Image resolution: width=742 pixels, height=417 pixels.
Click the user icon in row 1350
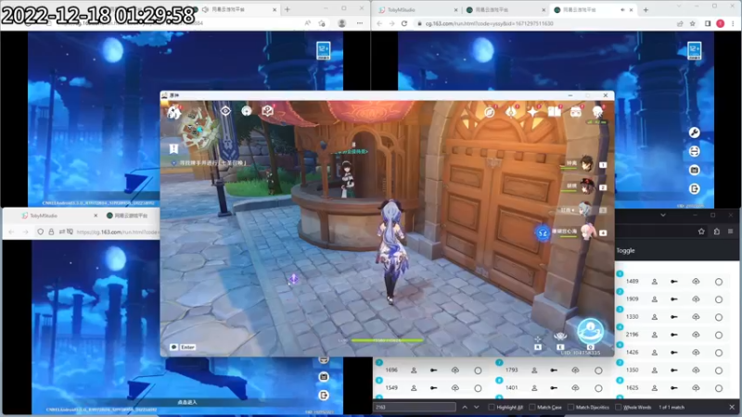coord(655,370)
